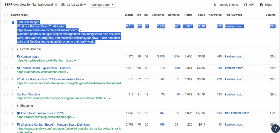The height and width of the screenshot is (133, 280).
Task: Open the dropdown arrow below businessmap.io URL
Action: point(18,87)
